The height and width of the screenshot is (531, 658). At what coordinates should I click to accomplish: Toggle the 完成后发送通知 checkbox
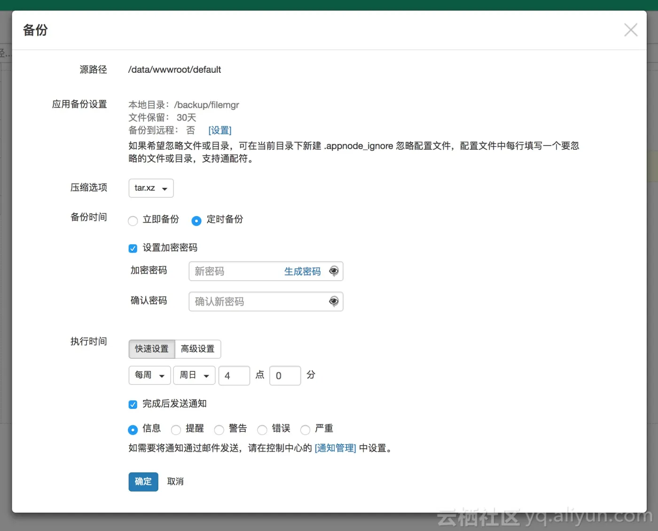point(133,404)
